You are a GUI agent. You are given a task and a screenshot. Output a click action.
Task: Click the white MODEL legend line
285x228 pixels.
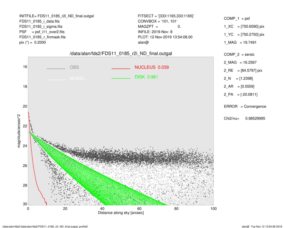coord(56,80)
